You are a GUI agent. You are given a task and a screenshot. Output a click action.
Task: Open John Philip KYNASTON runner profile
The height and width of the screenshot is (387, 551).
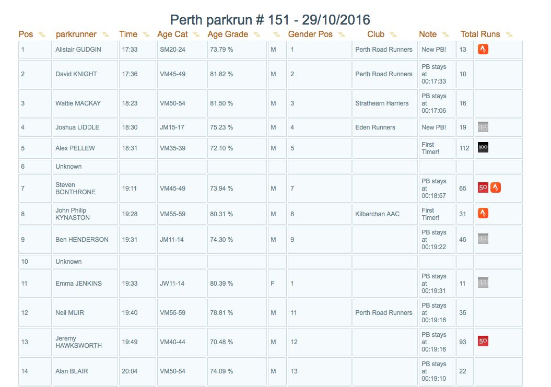coord(73,214)
